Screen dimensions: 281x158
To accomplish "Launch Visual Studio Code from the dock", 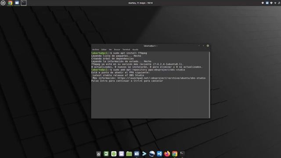I will point(159,154).
